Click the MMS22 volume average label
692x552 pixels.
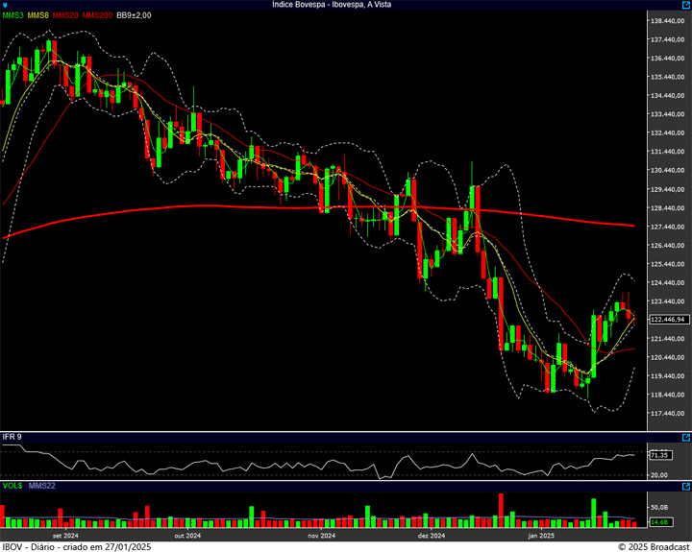[41, 487]
